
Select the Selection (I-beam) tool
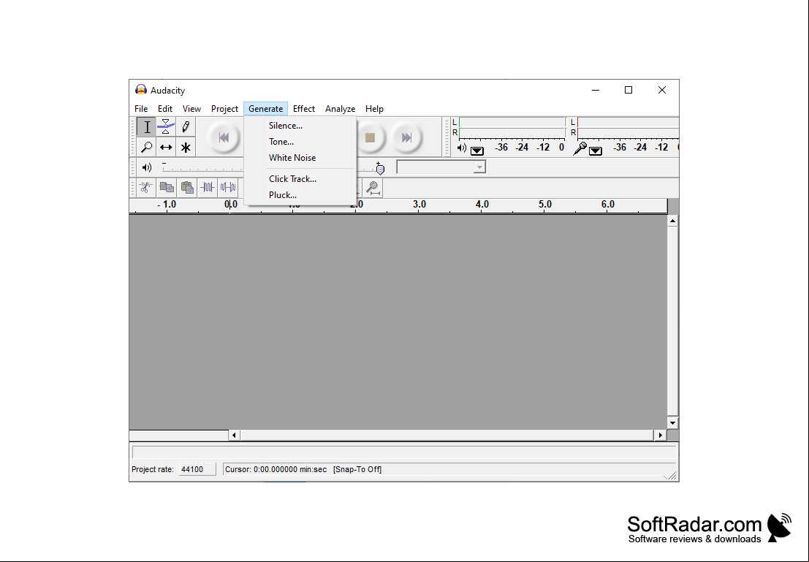click(x=147, y=127)
